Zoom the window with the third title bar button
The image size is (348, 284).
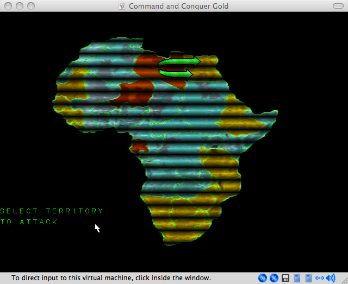31,6
